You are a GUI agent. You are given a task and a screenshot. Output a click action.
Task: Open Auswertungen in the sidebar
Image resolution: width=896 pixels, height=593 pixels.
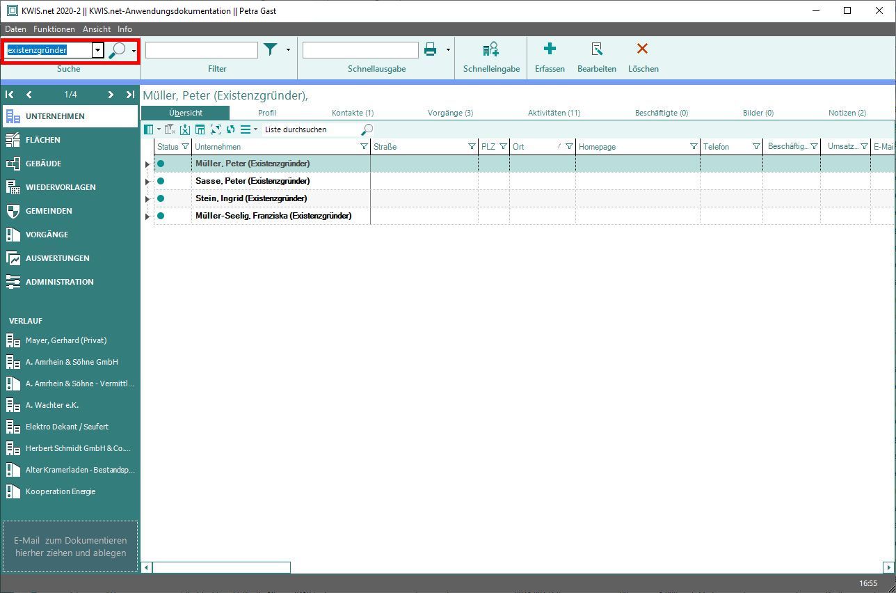click(70, 258)
